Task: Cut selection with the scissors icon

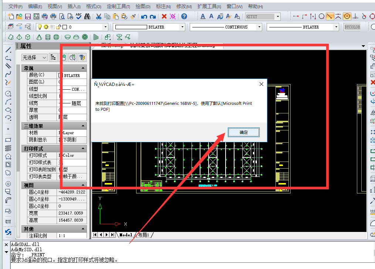Action: tap(98, 16)
